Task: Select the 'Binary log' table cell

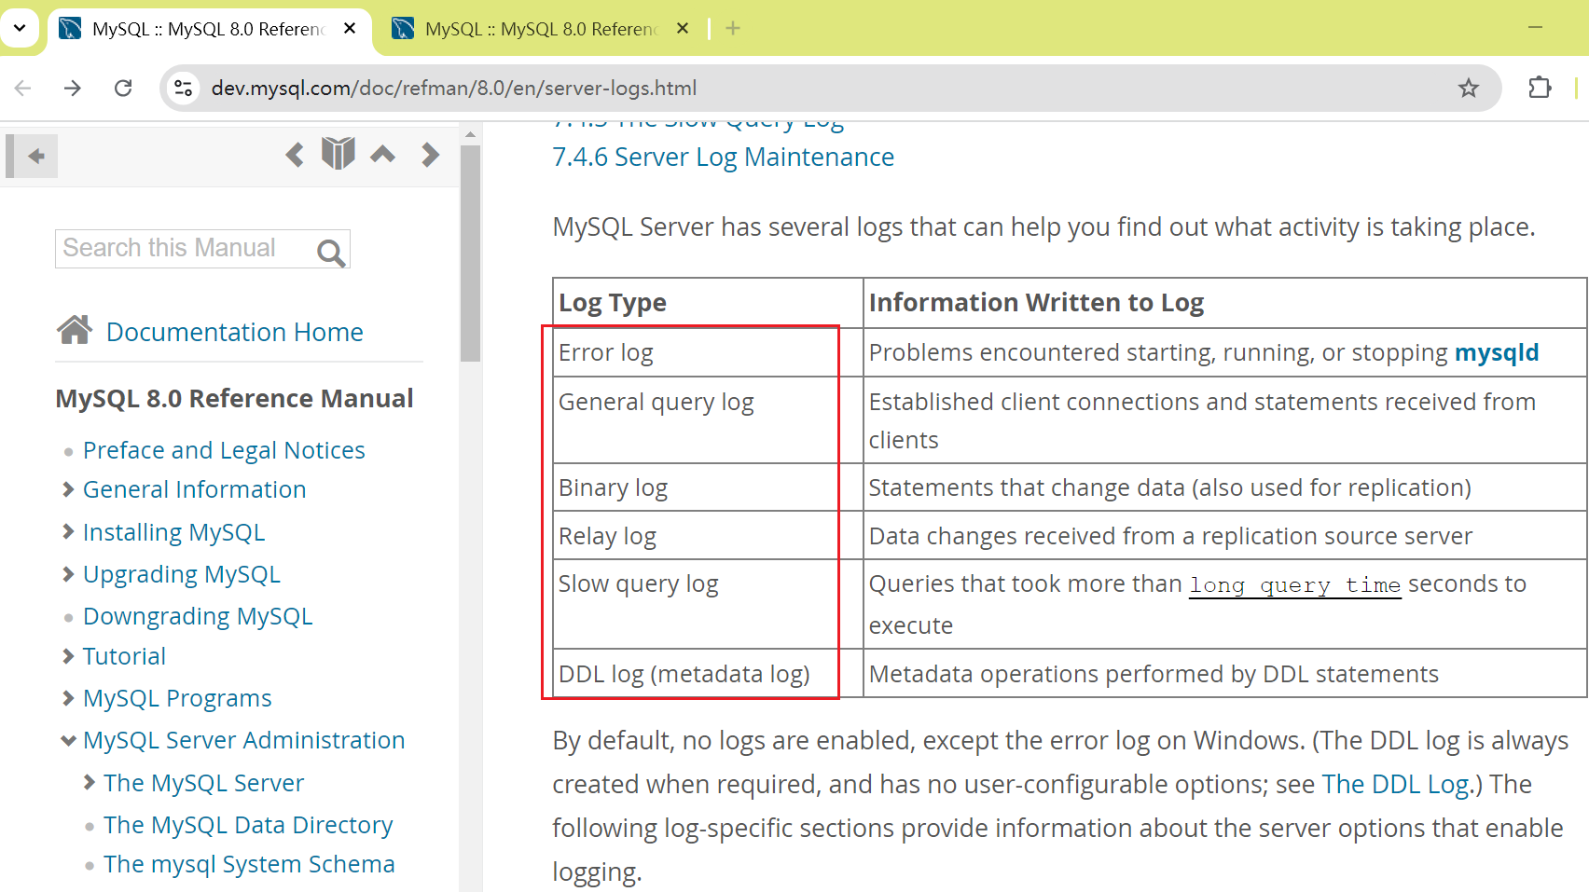Action: 708,487
